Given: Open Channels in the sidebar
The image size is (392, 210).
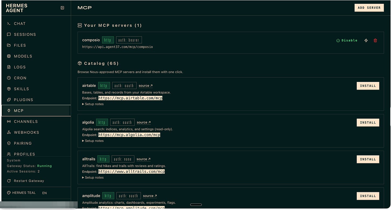Looking at the screenshot, I should point(36,122).
